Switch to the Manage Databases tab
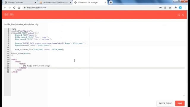The height and width of the screenshot is (107, 190). (x=20, y=2)
